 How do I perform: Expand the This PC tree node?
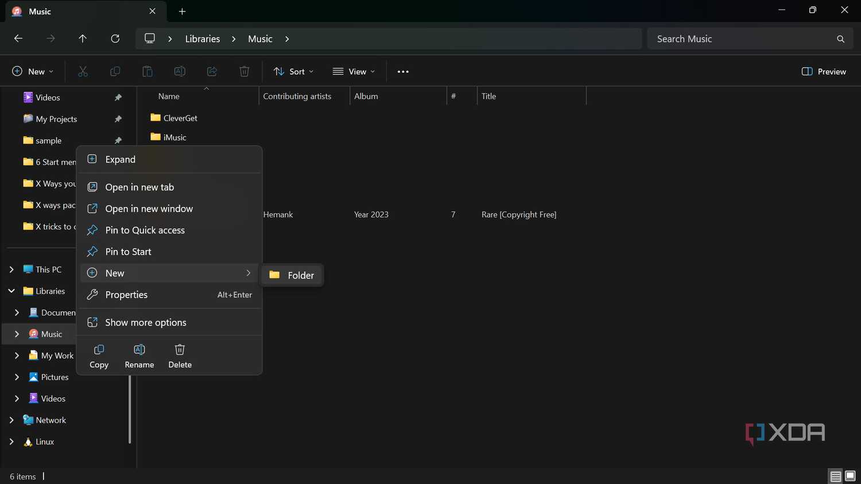point(11,270)
